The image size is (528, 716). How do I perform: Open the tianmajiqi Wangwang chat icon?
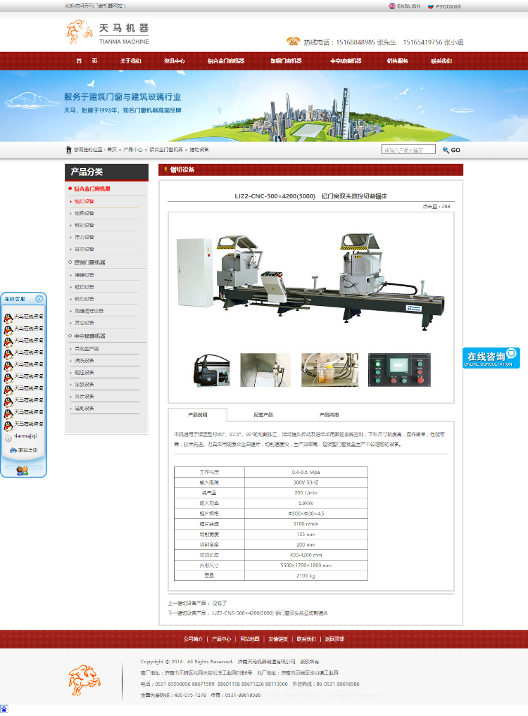click(8, 437)
